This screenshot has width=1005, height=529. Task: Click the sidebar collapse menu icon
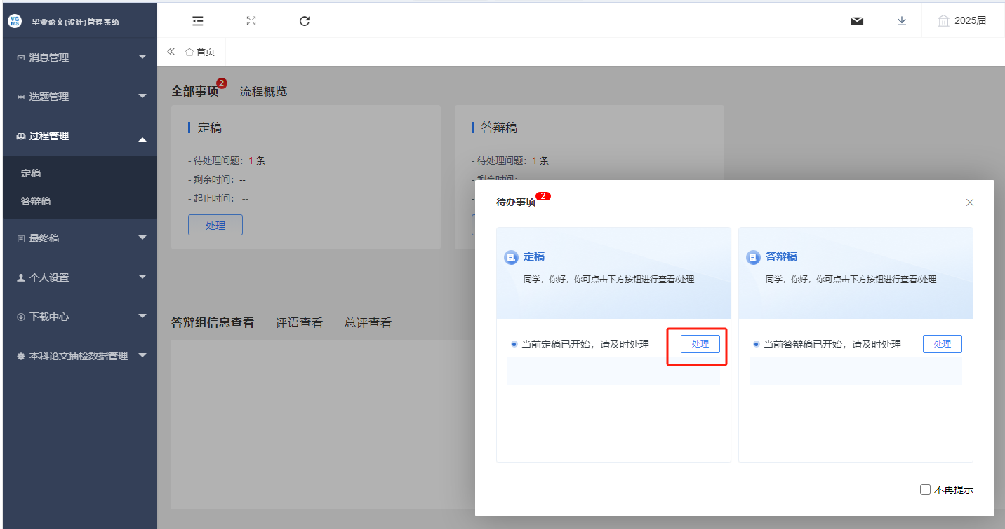198,21
